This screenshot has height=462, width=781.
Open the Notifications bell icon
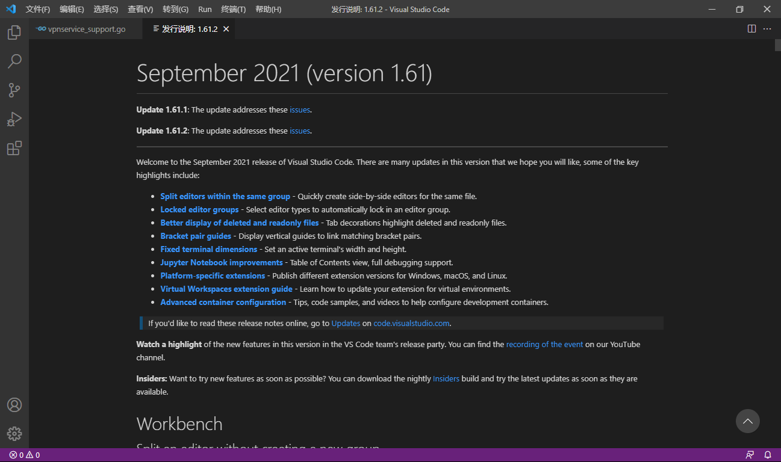[767, 455]
